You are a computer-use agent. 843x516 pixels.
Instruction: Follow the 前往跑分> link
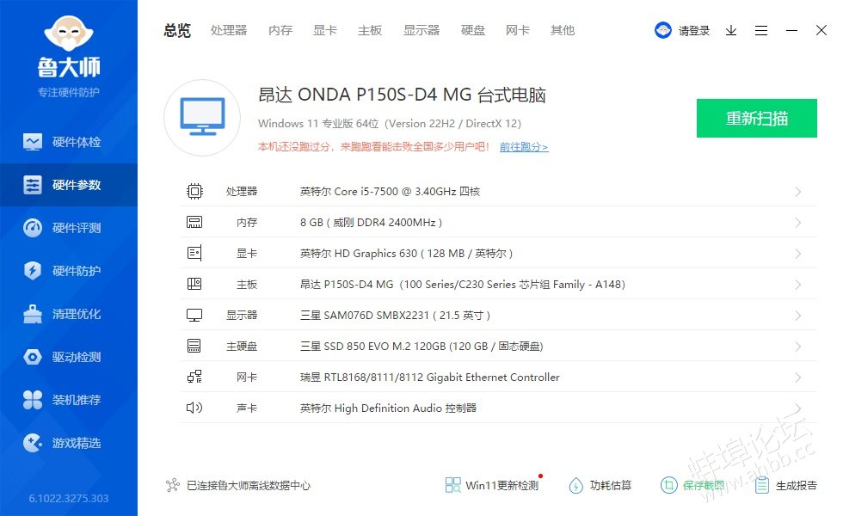point(524,147)
